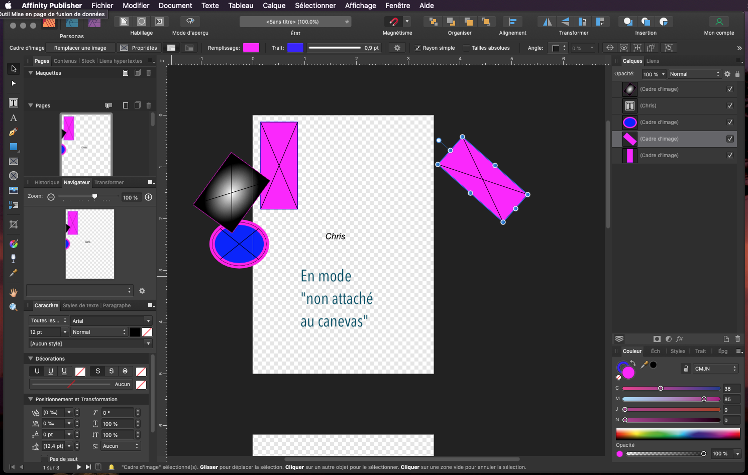Open the Trait blue stroke swatch
This screenshot has width=748, height=475.
(x=295, y=48)
